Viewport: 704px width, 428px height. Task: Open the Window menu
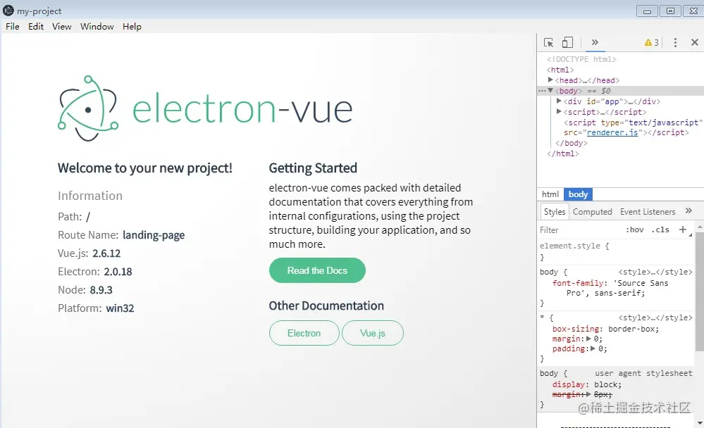[x=97, y=27]
